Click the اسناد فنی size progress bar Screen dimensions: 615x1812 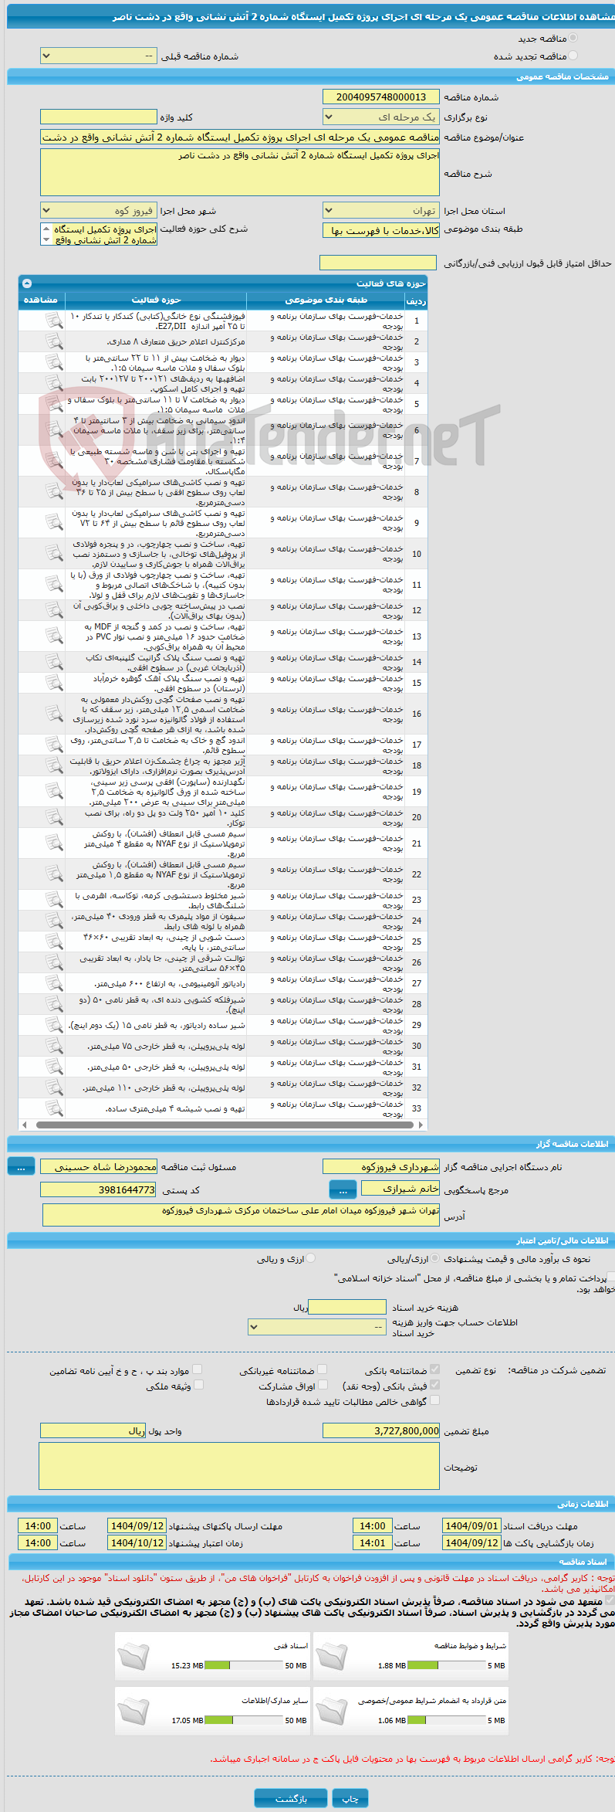pyautogui.click(x=245, y=1665)
